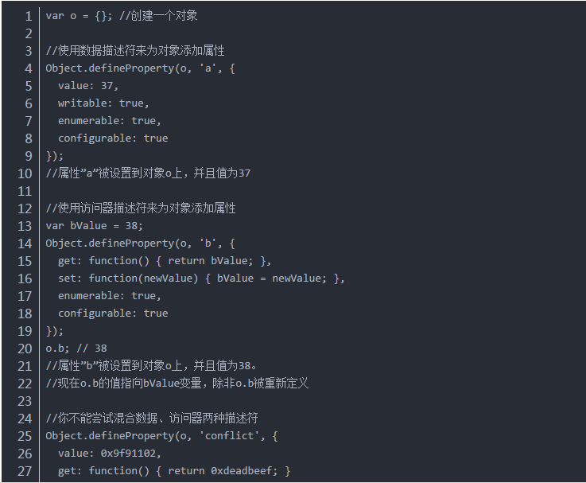Viewport: 586px width, 483px height.
Task: Click line number 4 in the gutter
Action: tap(29, 68)
